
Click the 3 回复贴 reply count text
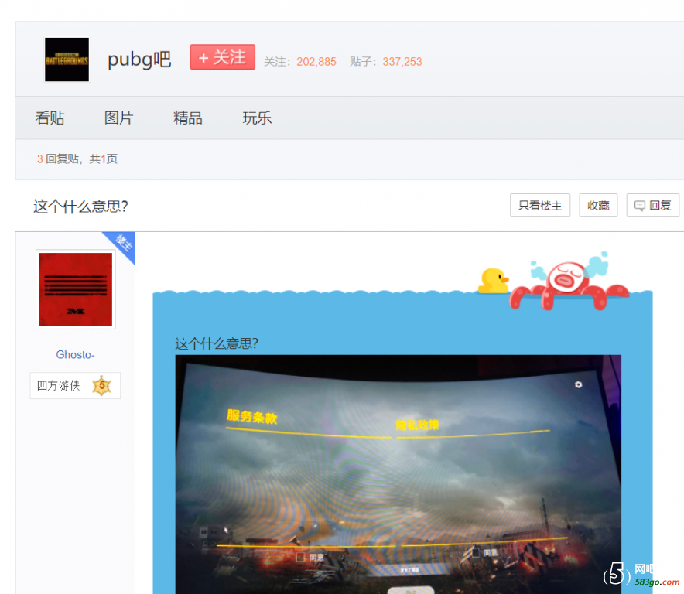click(58, 159)
